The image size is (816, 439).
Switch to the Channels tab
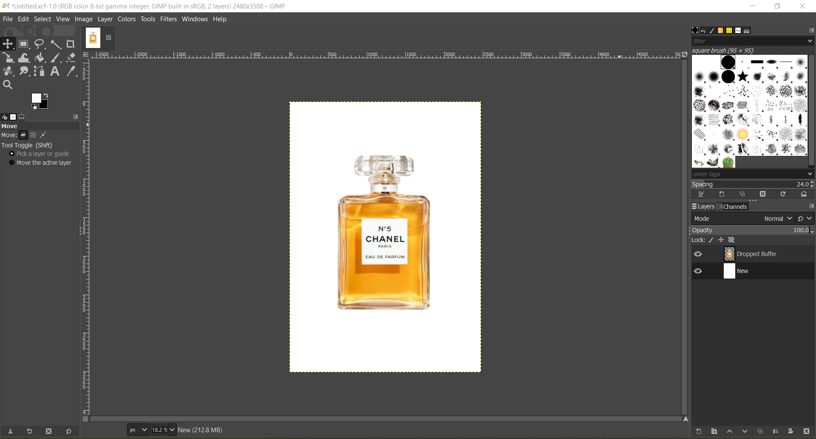click(732, 207)
